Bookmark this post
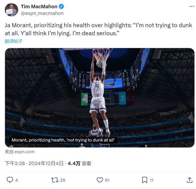 [x=145, y=180]
